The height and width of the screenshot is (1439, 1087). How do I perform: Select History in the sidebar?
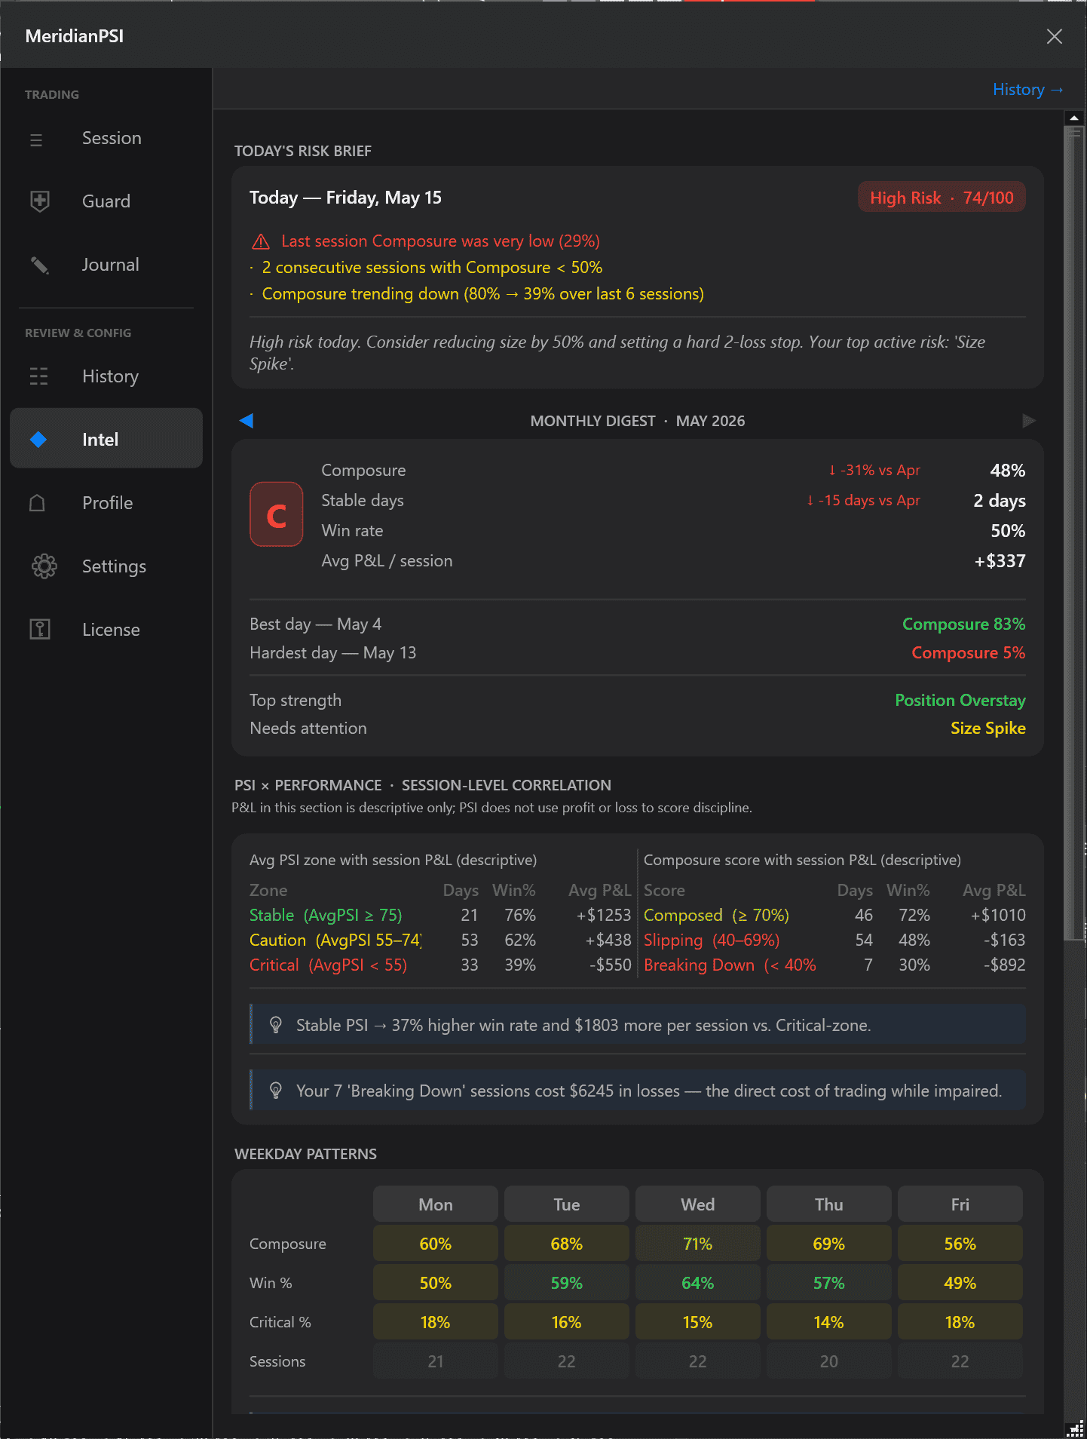106,376
